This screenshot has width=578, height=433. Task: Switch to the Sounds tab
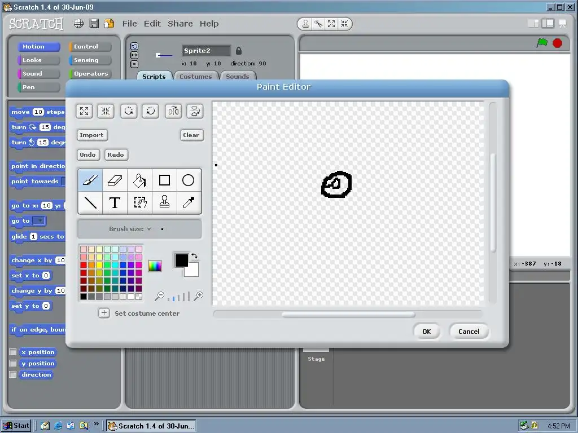(238, 76)
